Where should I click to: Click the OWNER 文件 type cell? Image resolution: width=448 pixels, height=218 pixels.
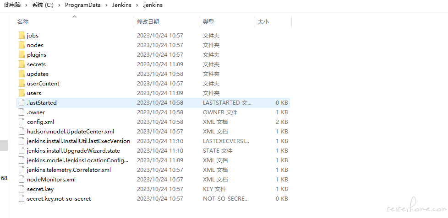[220, 112]
